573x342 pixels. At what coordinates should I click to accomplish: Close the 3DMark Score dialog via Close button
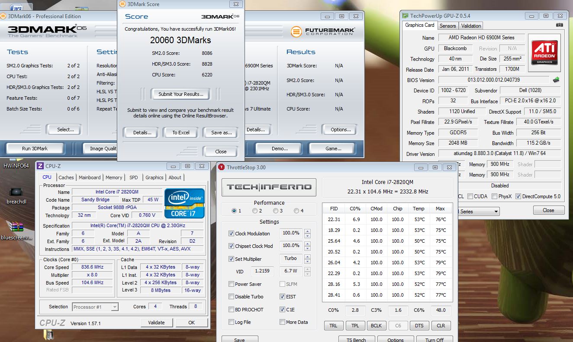221,152
